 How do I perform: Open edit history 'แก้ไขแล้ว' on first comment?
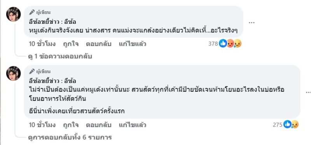pyautogui.click(x=133, y=44)
